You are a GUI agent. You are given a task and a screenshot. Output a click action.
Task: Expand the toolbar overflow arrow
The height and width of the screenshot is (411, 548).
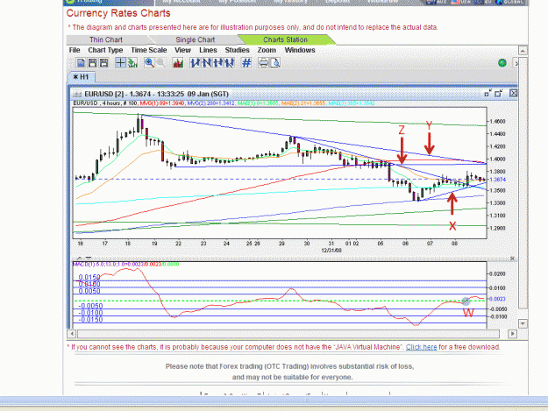pos(516,63)
